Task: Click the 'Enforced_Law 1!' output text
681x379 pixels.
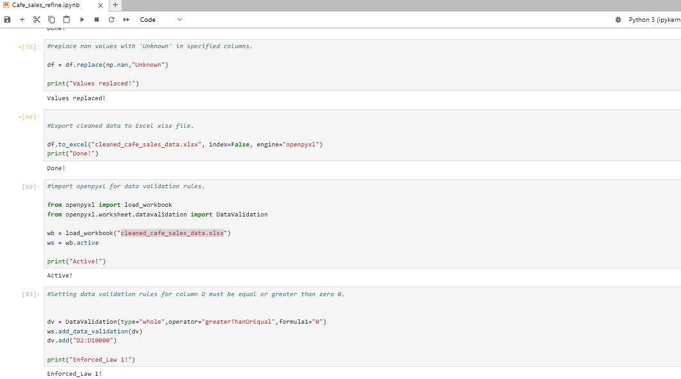Action: 74,374
